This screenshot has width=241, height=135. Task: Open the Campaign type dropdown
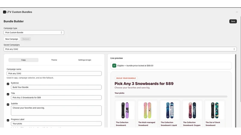34,32
